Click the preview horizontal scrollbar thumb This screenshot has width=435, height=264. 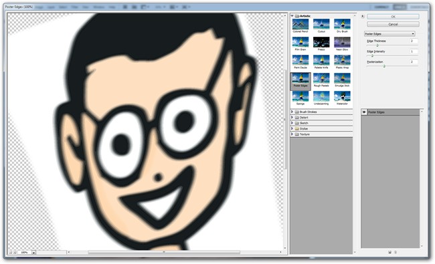pos(164,252)
